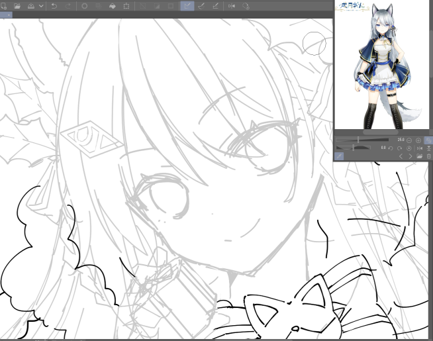Flip Sub View image vertically
The width and height of the screenshot is (433, 341).
[429, 148]
